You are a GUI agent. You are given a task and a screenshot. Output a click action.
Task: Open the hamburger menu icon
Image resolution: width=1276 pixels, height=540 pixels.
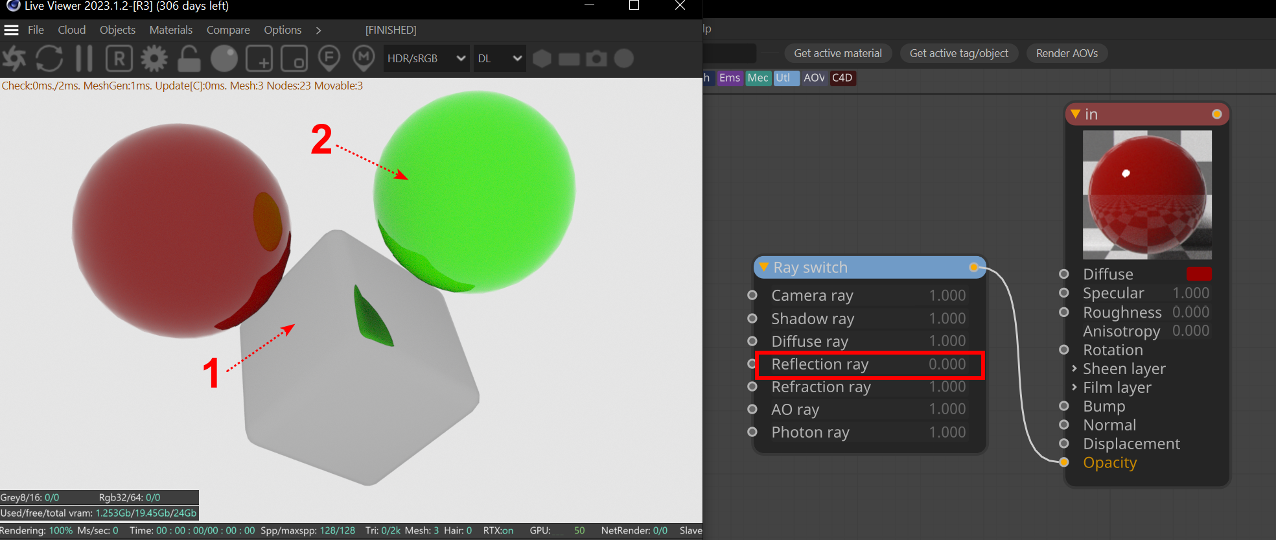(11, 30)
